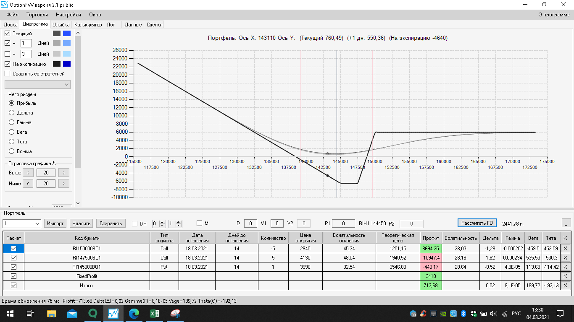
Task: Decrease the Выше chart percentage with left arrow
Action: 28,172
